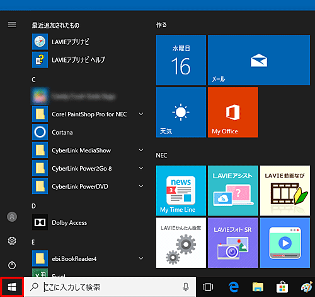Open the メール tile

point(259,60)
